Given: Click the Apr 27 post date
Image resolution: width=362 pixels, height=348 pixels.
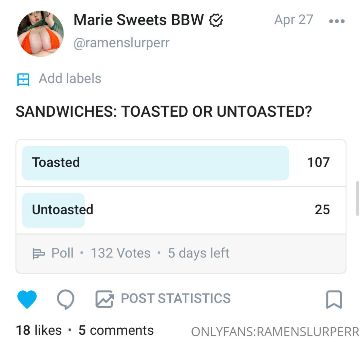Looking at the screenshot, I should tap(294, 20).
